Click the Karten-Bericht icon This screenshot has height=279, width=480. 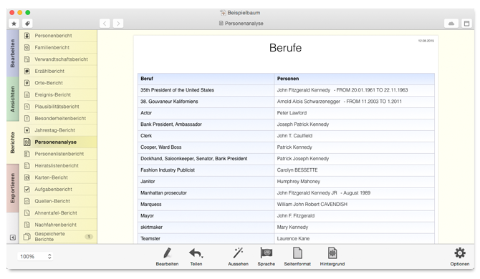[x=27, y=177]
